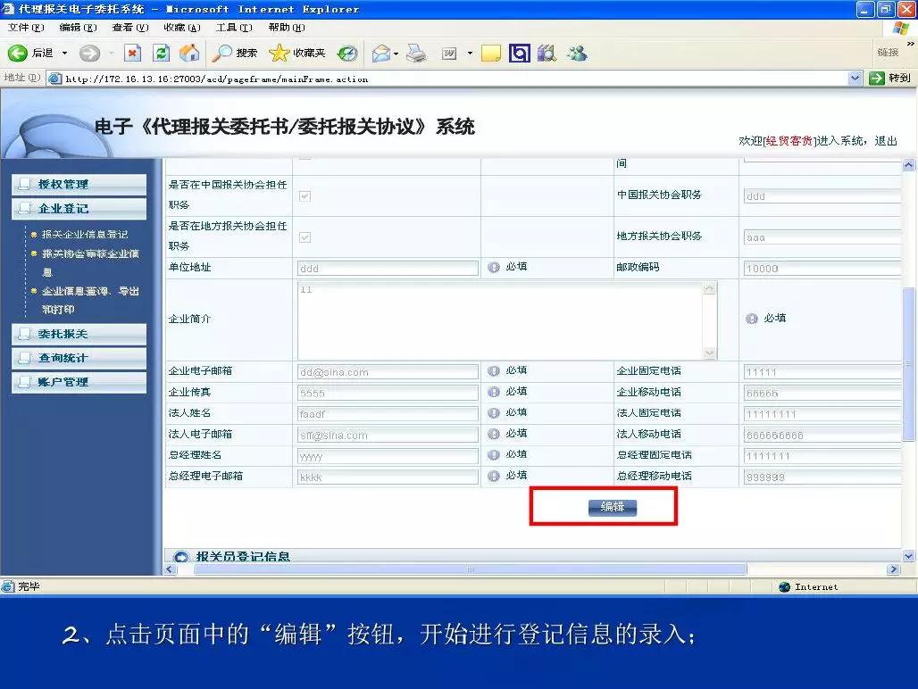Click the 退出 logout link
This screenshot has height=689, width=918.
[x=885, y=140]
